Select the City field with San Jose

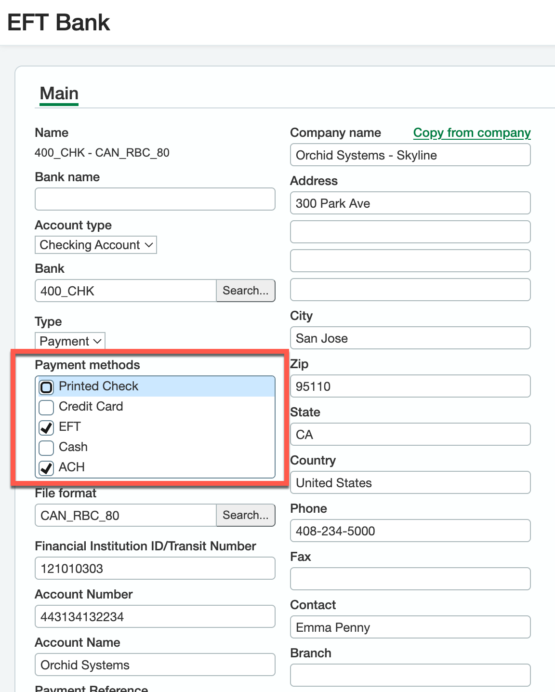tap(410, 338)
